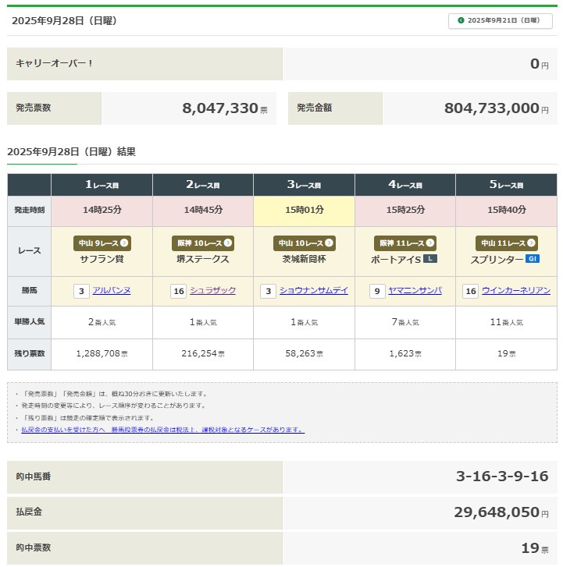Open winning horse シュラザック link
The width and height of the screenshot is (563, 567).
pos(212,291)
